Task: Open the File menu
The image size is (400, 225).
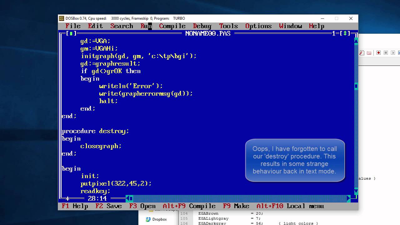Action: [x=72, y=26]
